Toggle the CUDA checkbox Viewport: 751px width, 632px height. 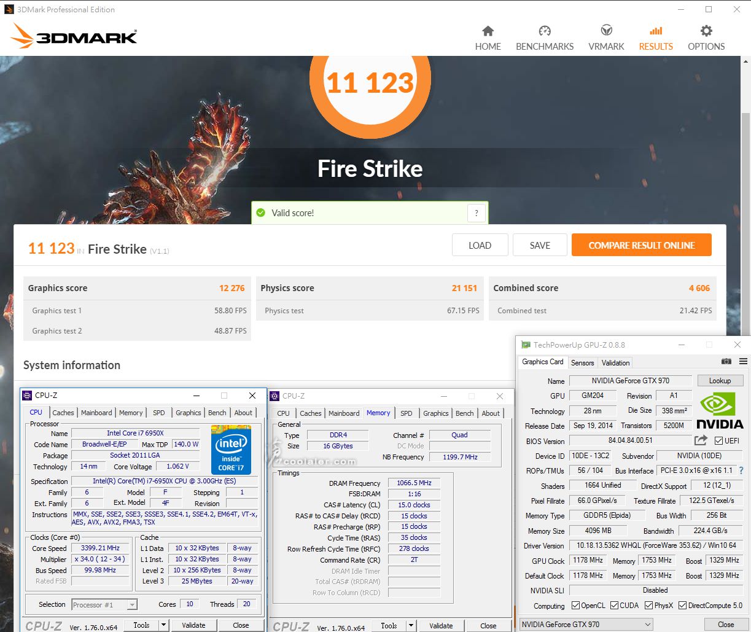(x=614, y=606)
